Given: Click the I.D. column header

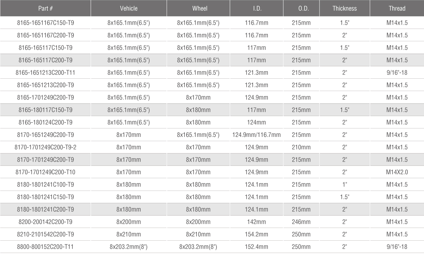Looking at the screenshot, I should (257, 8).
